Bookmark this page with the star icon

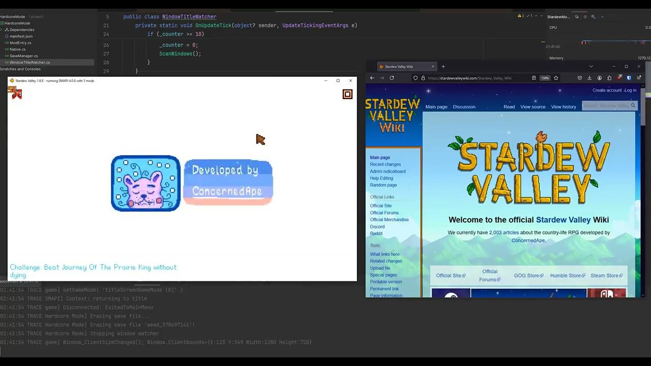pos(556,78)
